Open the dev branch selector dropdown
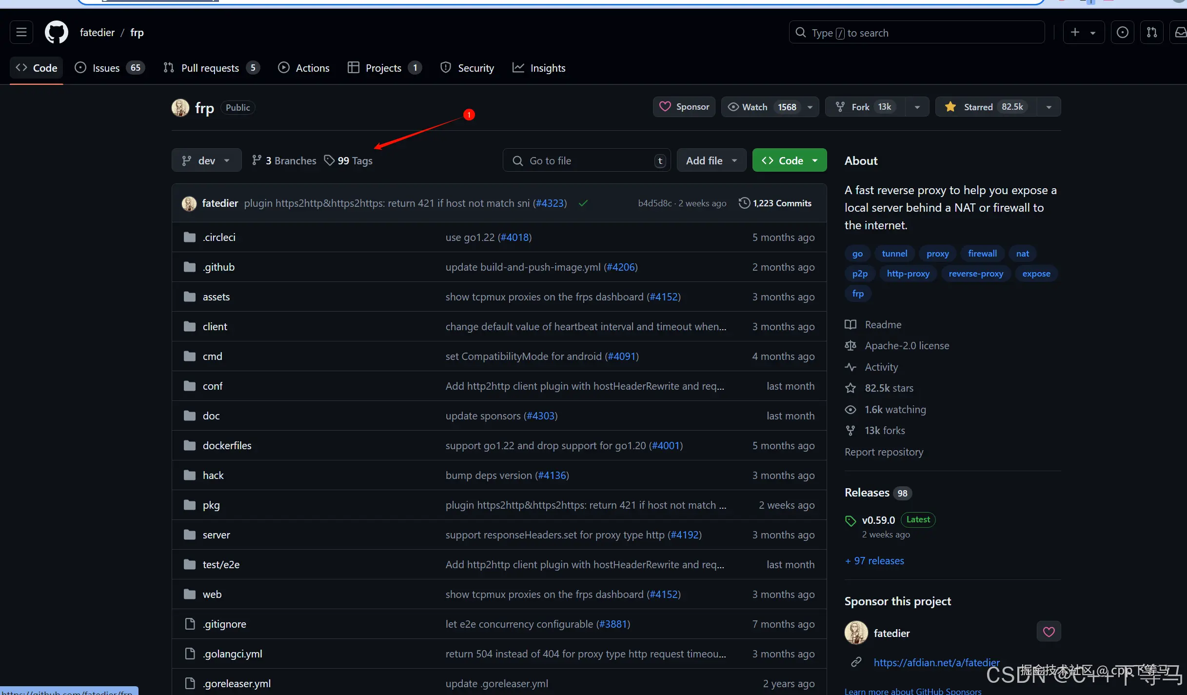The image size is (1187, 695). coord(206,160)
